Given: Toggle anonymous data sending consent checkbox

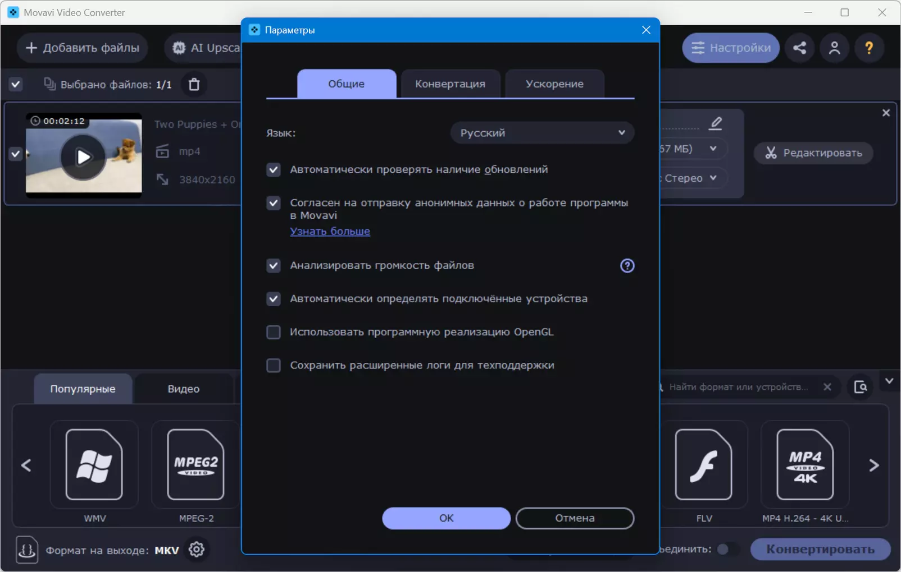Looking at the screenshot, I should point(274,203).
